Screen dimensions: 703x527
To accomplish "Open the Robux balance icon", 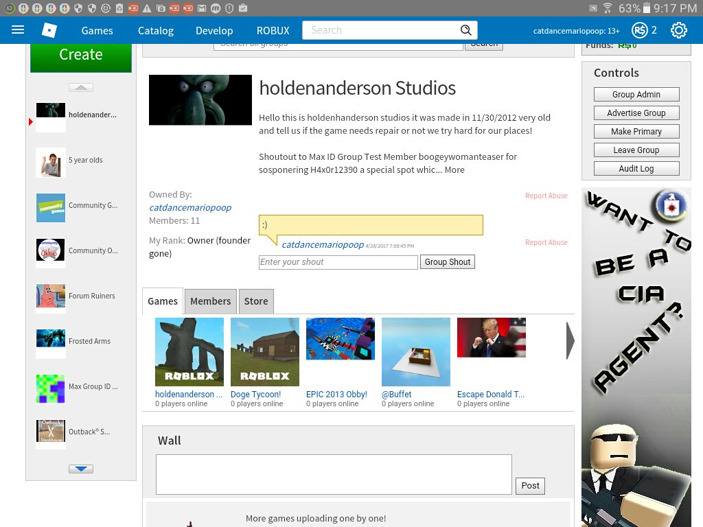I will point(640,30).
